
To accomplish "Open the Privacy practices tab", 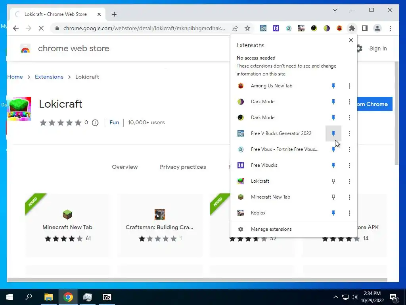I will [x=183, y=167].
